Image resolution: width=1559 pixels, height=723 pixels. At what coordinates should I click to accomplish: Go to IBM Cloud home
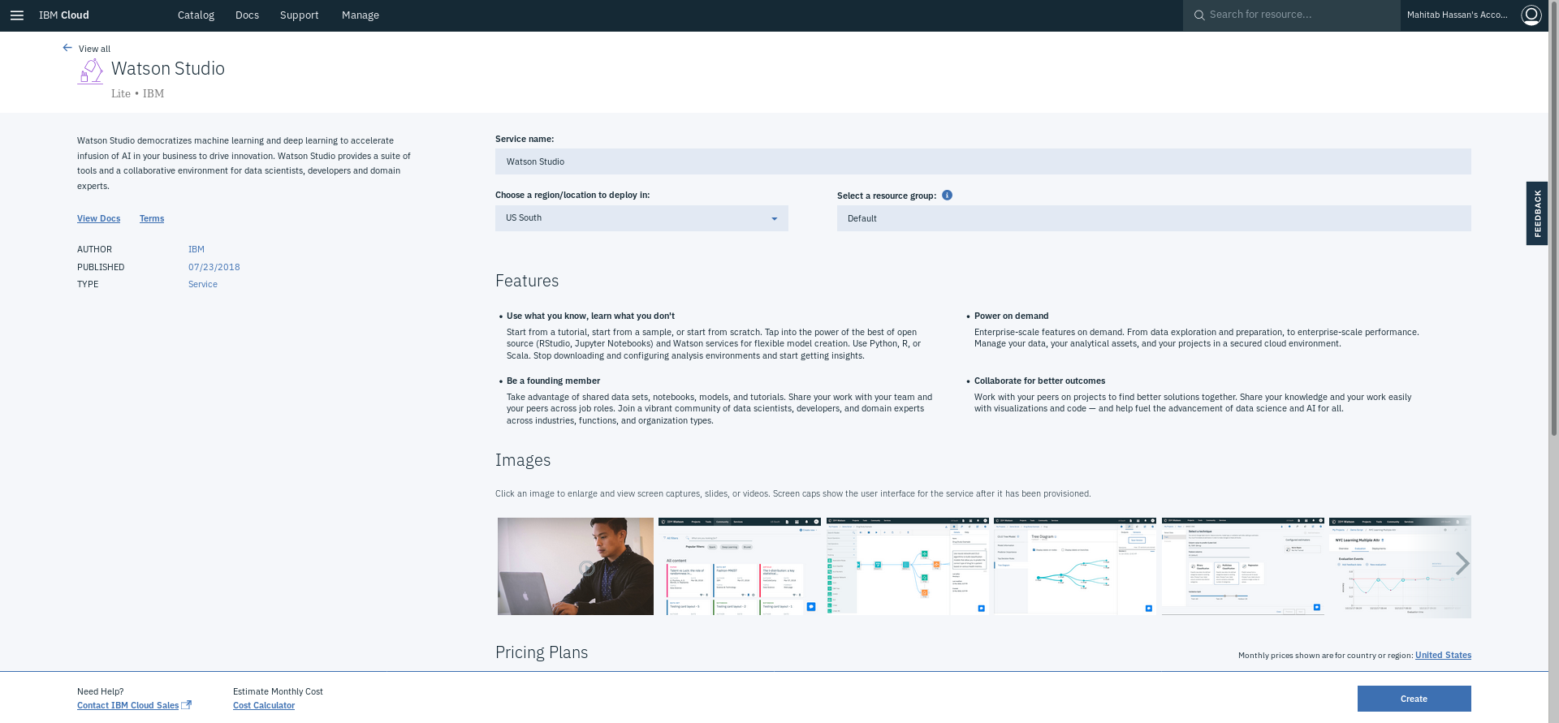click(x=64, y=15)
